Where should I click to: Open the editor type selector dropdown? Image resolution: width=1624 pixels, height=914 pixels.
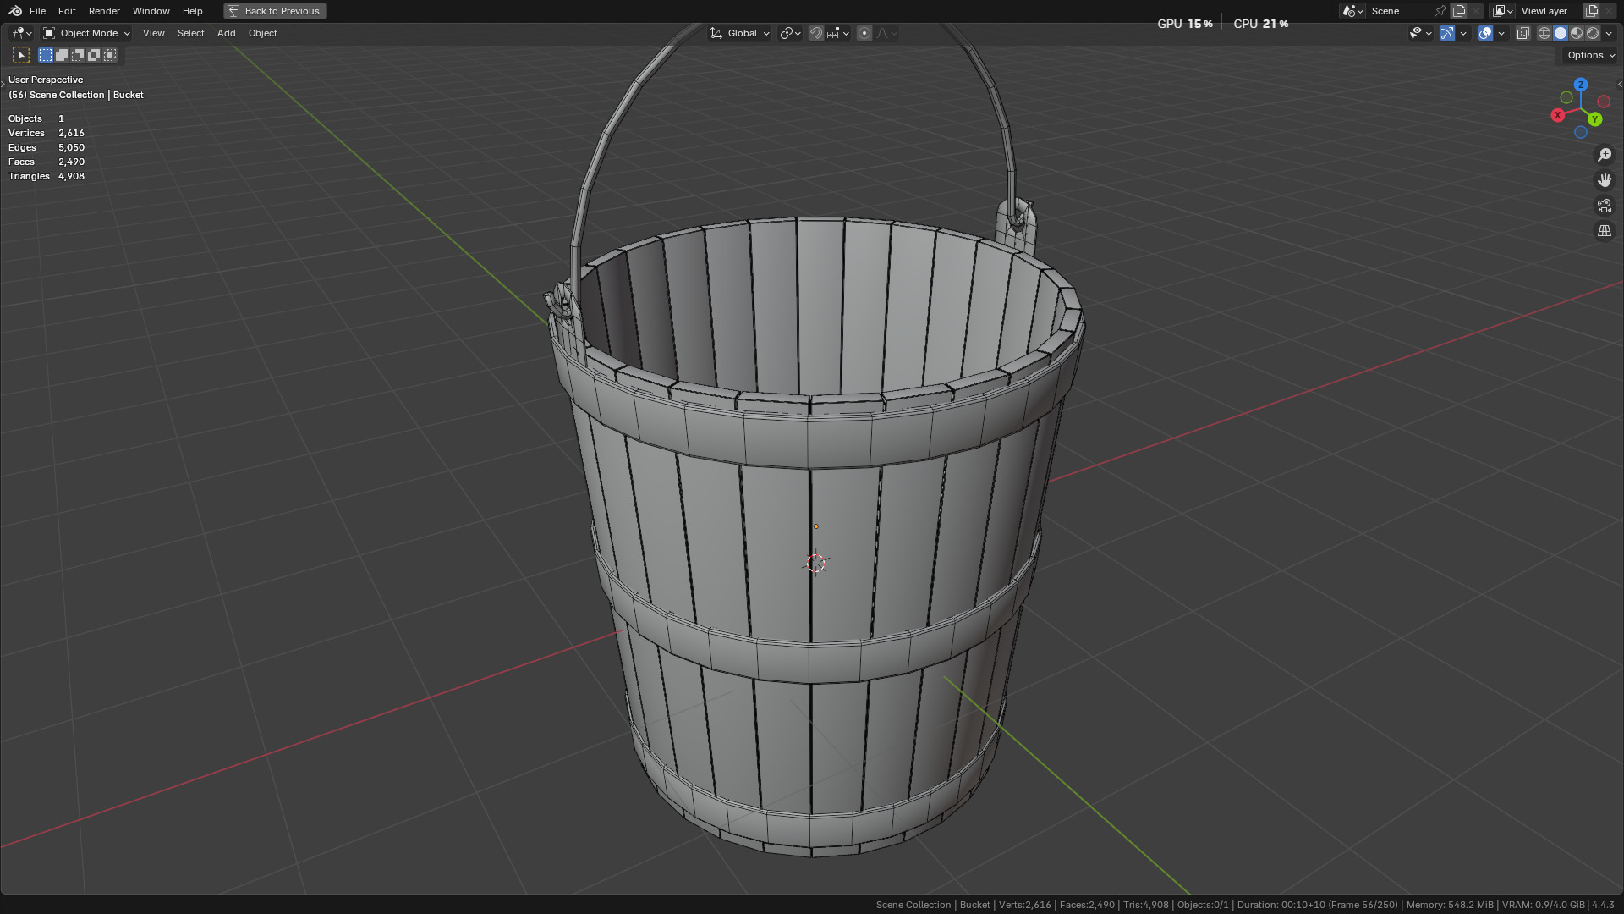[x=21, y=33]
